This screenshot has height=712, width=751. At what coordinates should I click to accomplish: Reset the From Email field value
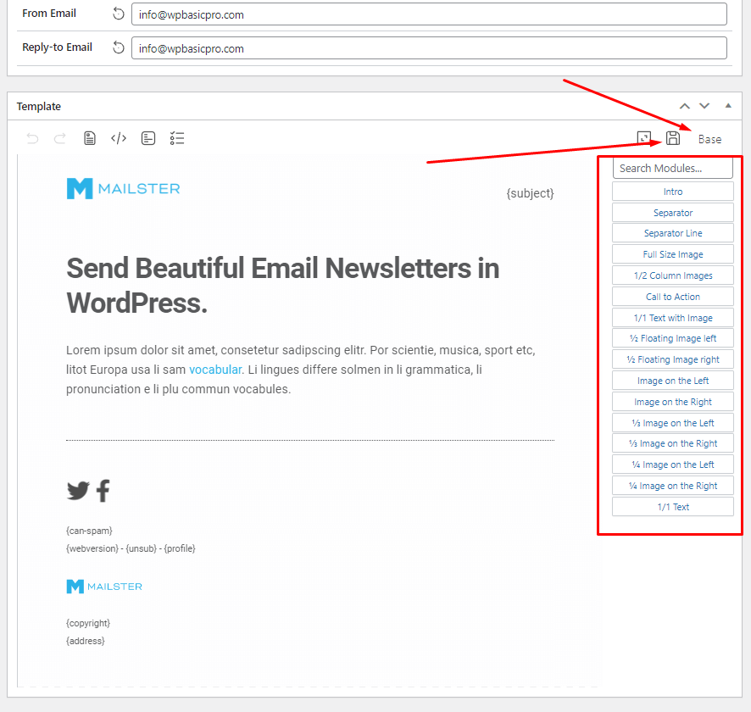[118, 14]
